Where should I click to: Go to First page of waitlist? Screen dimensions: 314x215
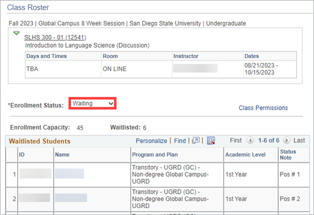point(235,140)
